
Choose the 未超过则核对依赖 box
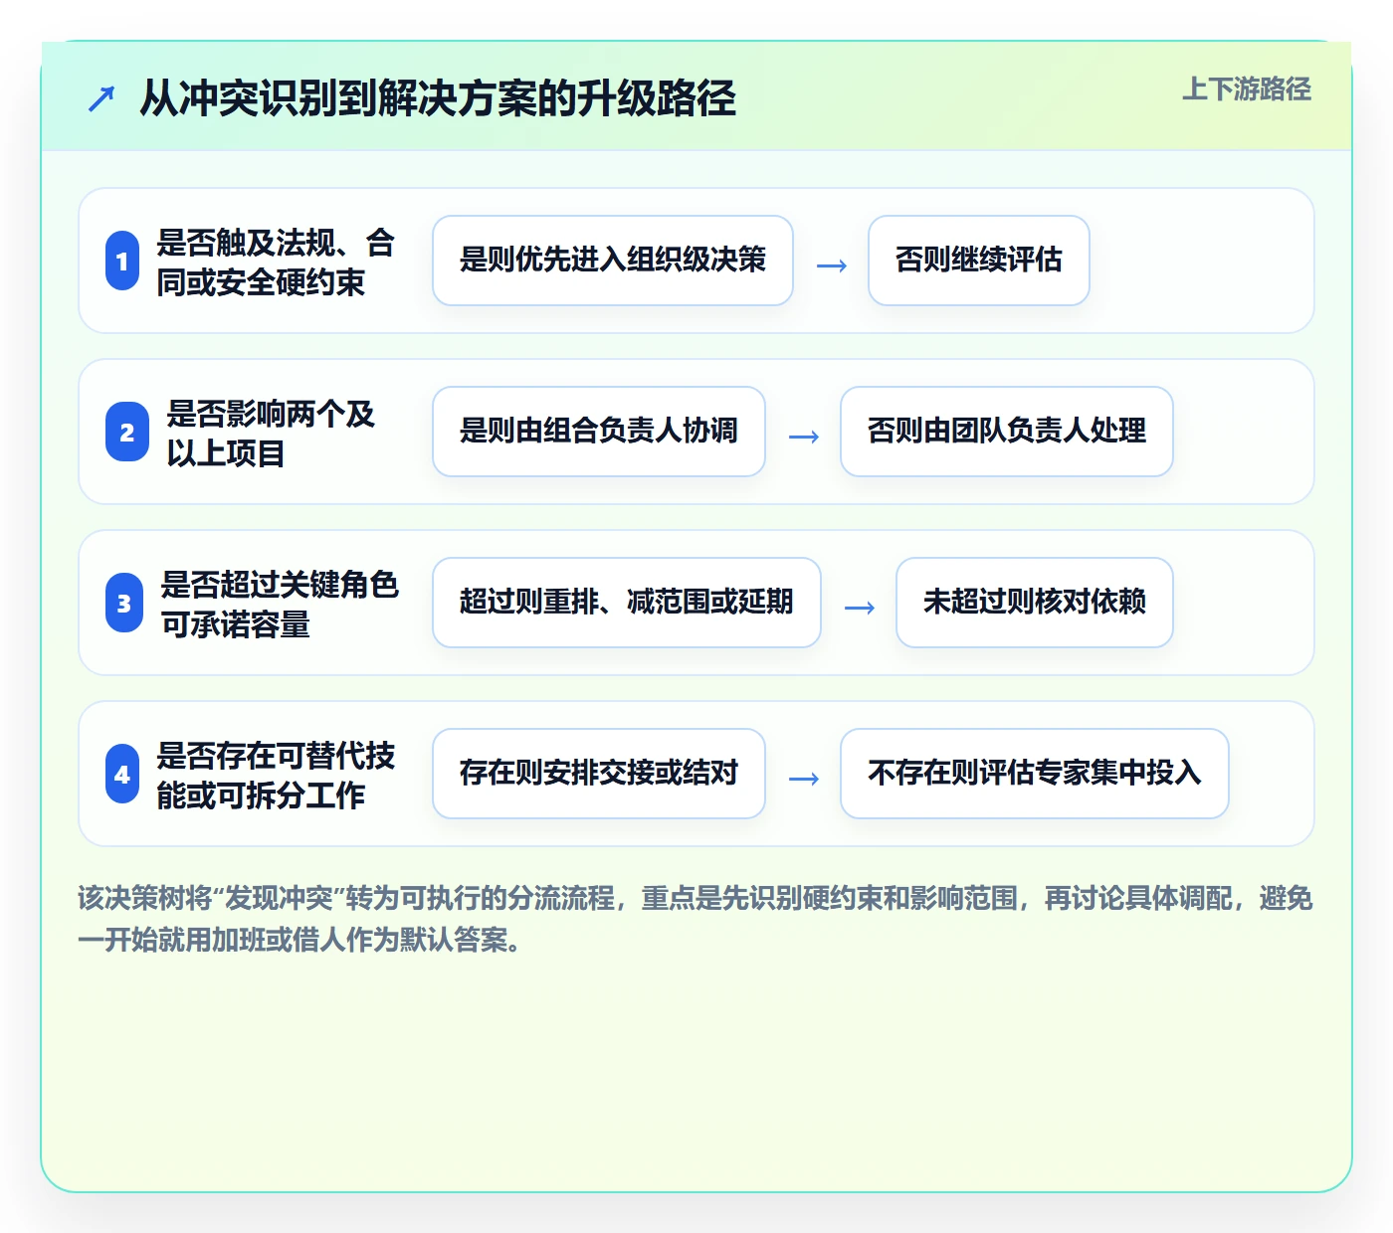1035,603
